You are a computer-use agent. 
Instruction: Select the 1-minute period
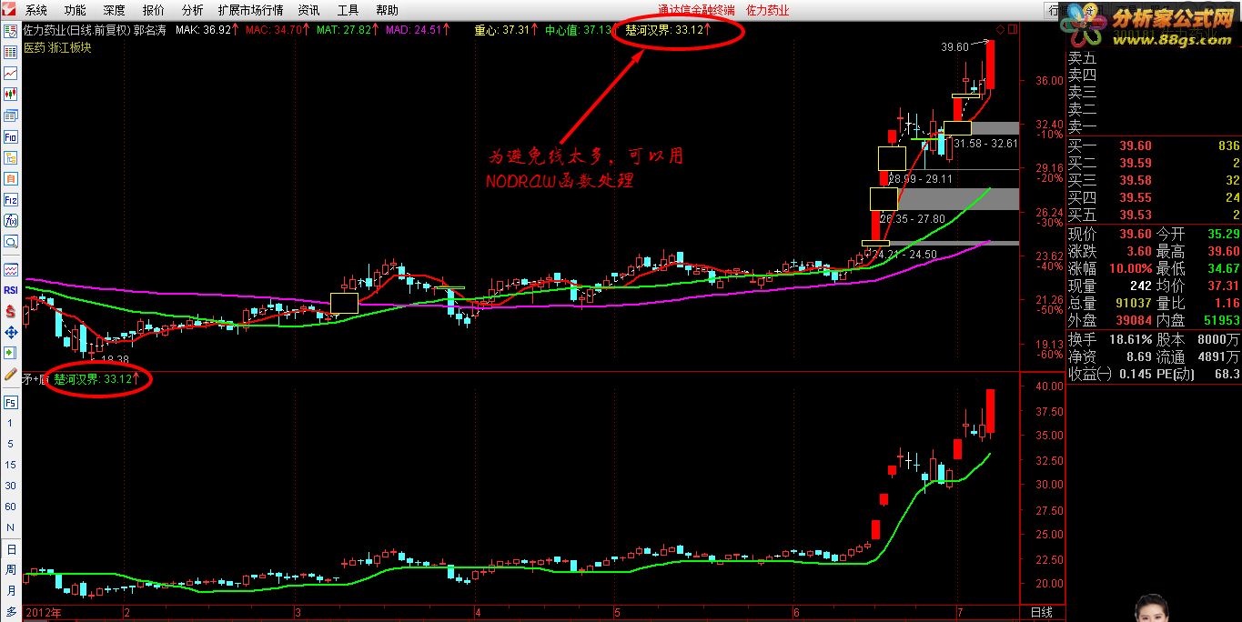pyautogui.click(x=11, y=423)
